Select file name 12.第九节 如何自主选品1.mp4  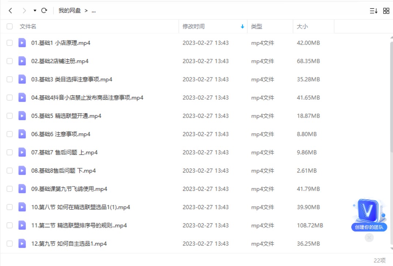(69, 244)
